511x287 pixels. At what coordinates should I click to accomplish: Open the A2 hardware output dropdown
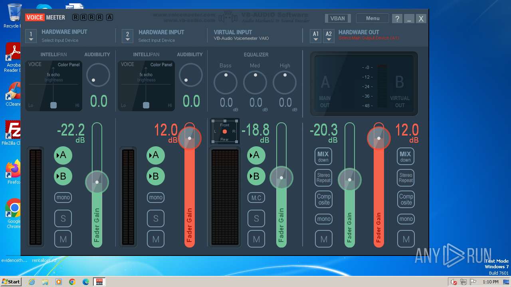329,36
